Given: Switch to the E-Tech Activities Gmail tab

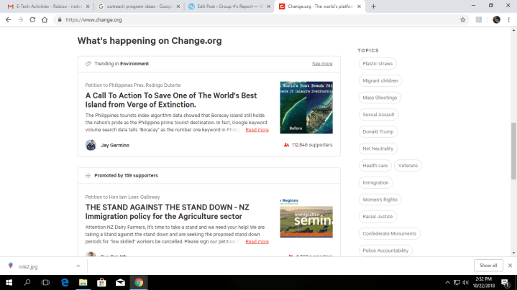Looking at the screenshot, I should tap(47, 6).
